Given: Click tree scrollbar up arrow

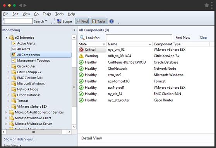Looking at the screenshot, I should point(74,38).
